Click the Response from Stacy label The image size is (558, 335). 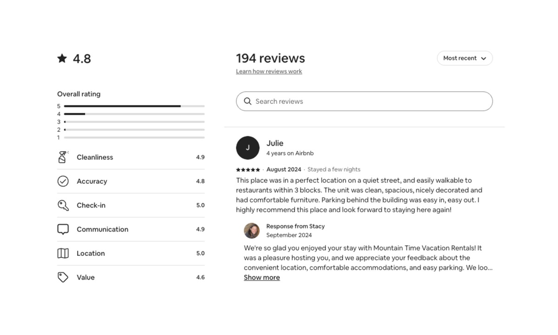coord(295,226)
